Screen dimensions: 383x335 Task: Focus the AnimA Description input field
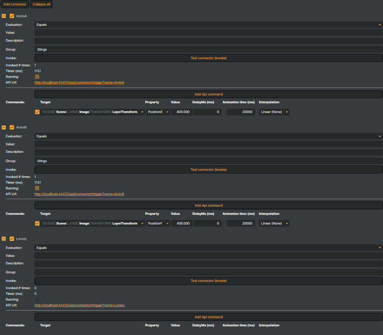click(209, 41)
